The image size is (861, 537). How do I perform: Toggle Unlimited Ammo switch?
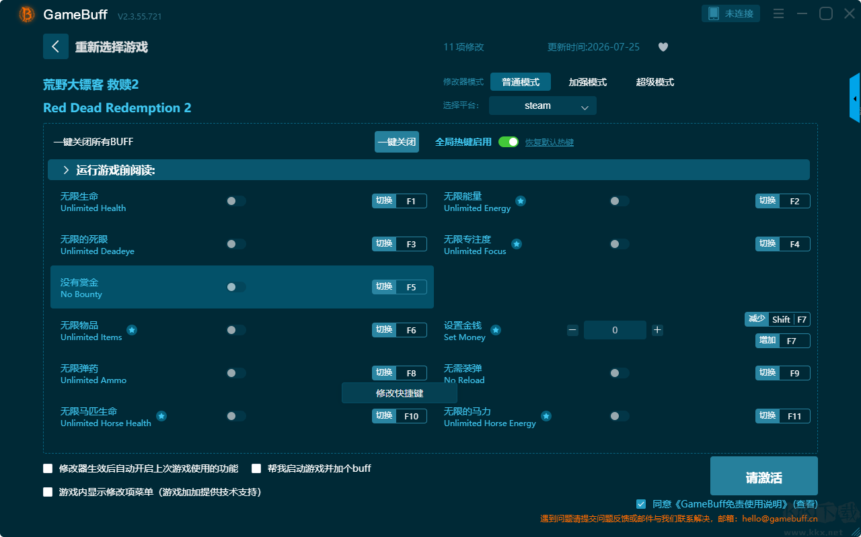pyautogui.click(x=236, y=373)
